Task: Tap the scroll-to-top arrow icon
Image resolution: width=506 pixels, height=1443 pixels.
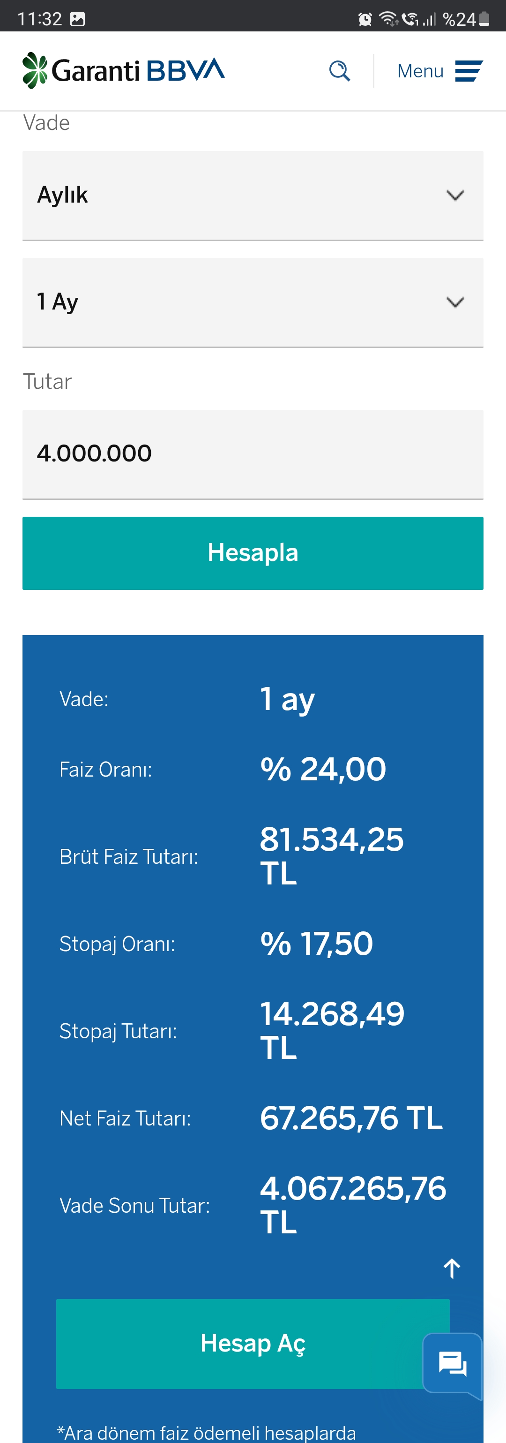Action: tap(452, 1268)
